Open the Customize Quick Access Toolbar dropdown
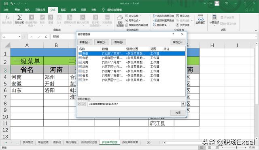This screenshot has width=259, height=150. coord(26,4)
